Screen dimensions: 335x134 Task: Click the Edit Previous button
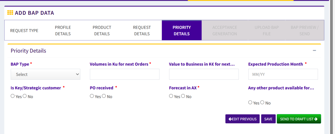(x=242, y=119)
